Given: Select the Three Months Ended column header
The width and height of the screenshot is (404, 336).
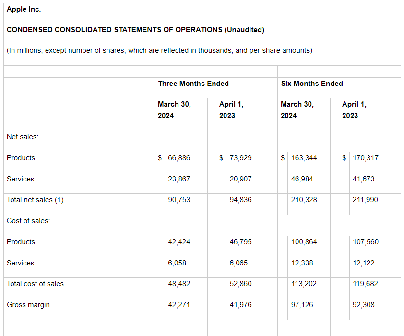Looking at the screenshot, I should tap(193, 84).
